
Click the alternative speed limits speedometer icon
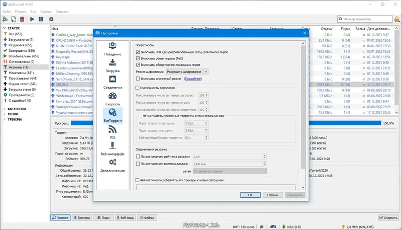273,226
